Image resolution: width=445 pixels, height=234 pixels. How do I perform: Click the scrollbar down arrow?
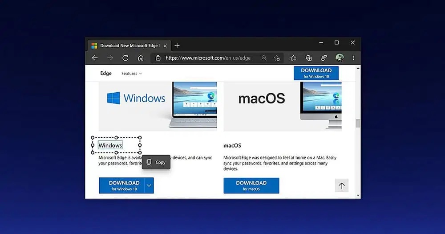[x=358, y=195]
